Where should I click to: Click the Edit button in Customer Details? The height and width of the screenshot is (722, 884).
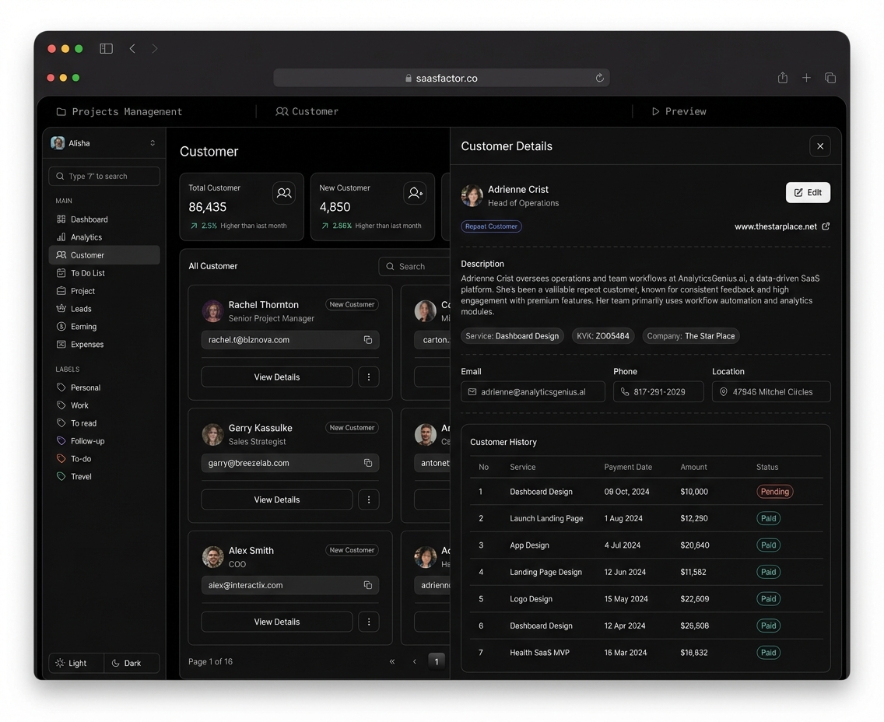click(808, 192)
